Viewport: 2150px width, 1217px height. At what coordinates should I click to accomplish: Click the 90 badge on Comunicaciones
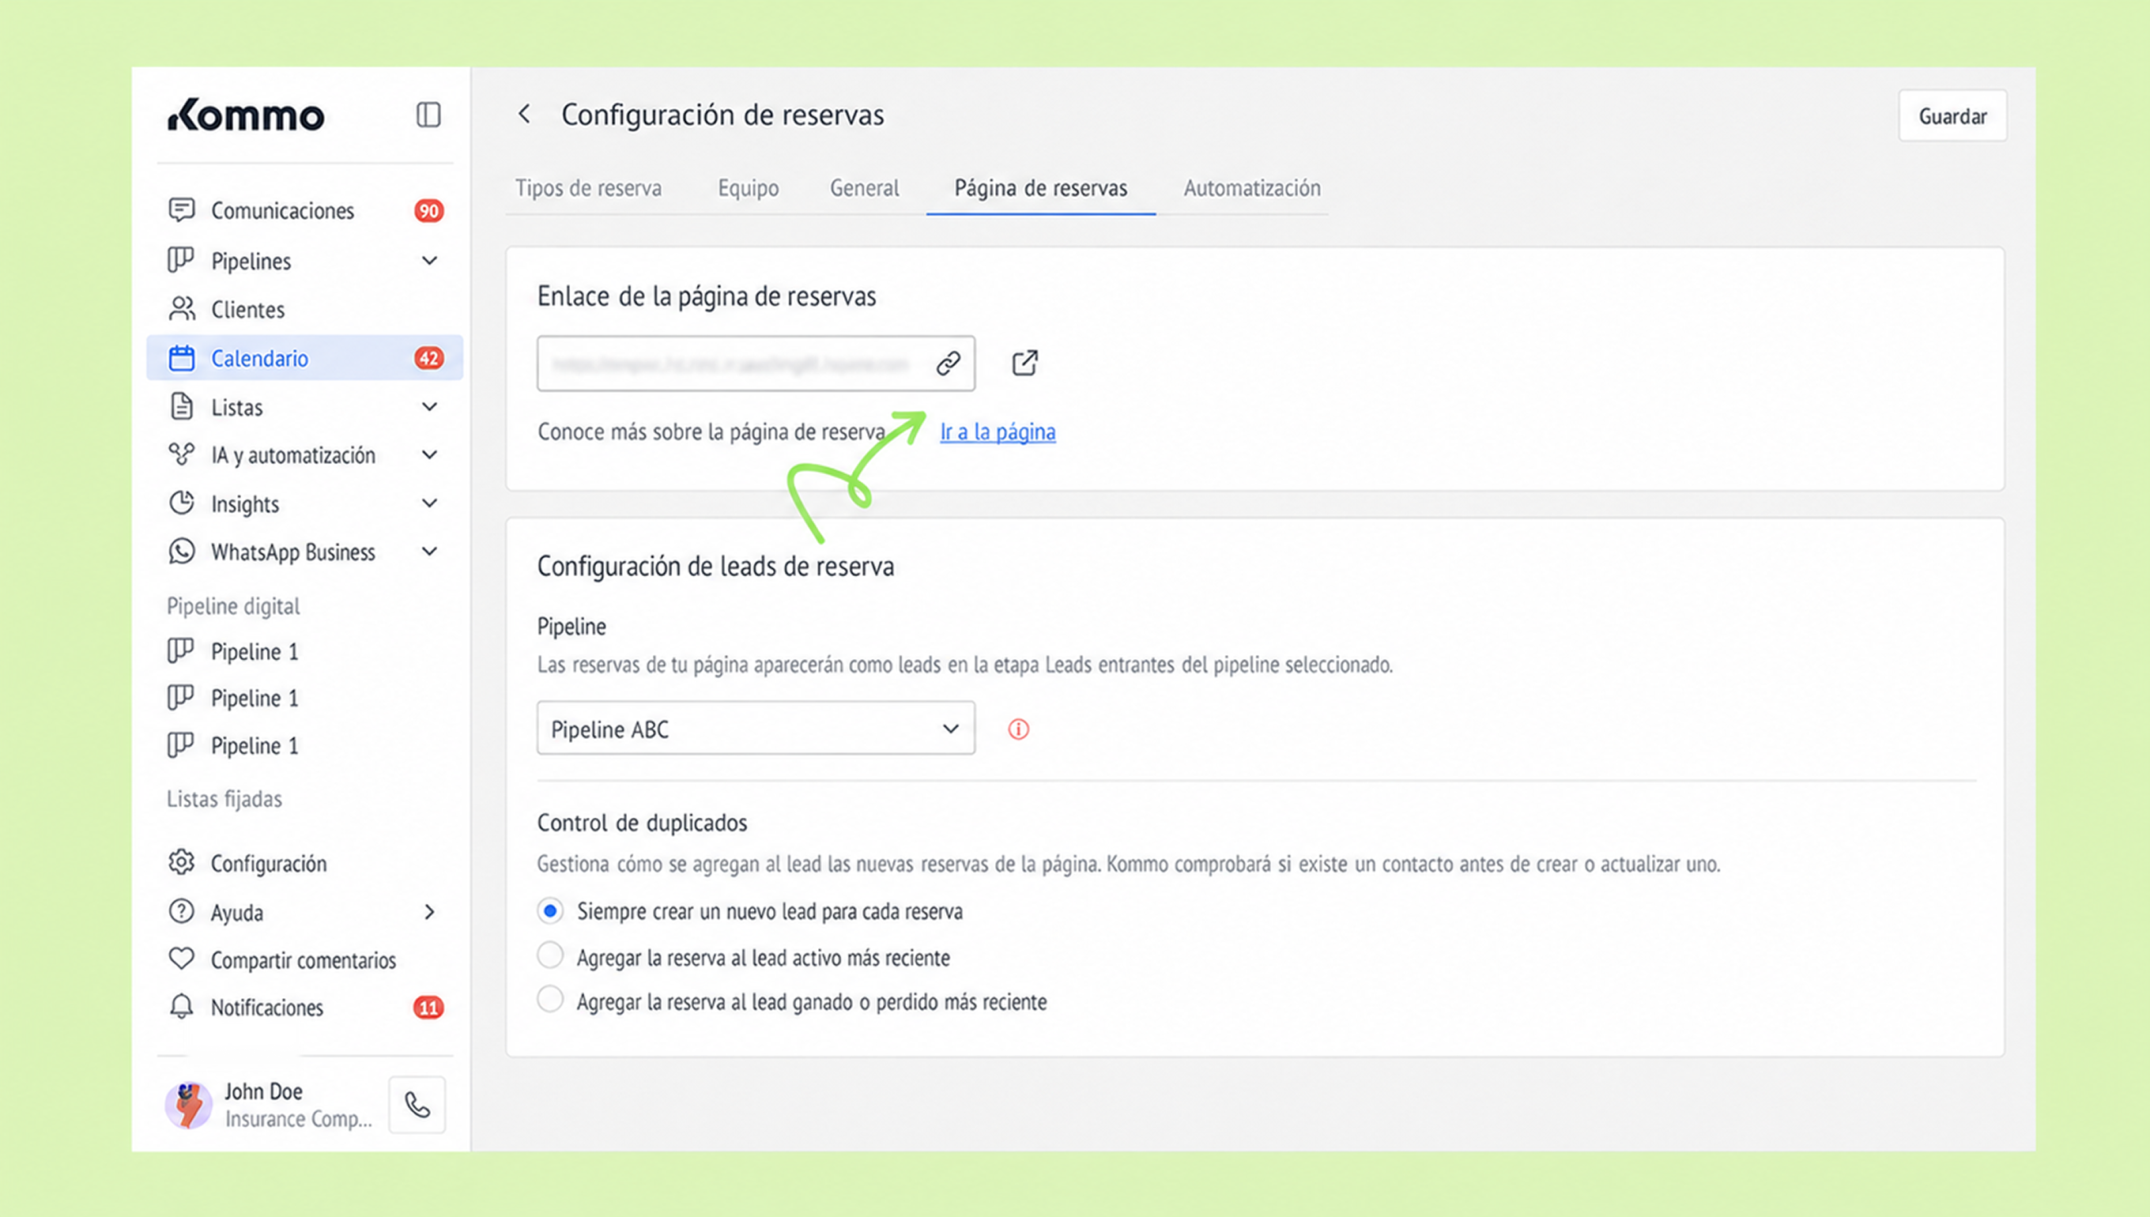click(429, 211)
